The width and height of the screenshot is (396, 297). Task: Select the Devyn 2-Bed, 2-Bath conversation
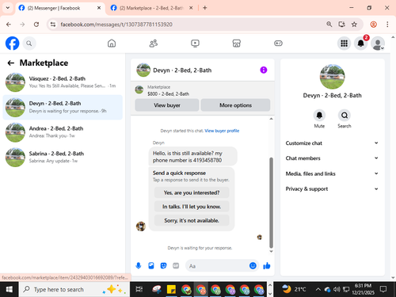click(x=63, y=107)
